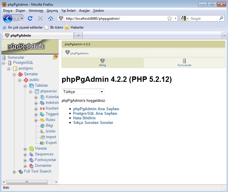This screenshot has width=228, height=192.
Task: Open the PostgreSQL Ana Sayfası link
Action: pyautogui.click(x=95, y=113)
